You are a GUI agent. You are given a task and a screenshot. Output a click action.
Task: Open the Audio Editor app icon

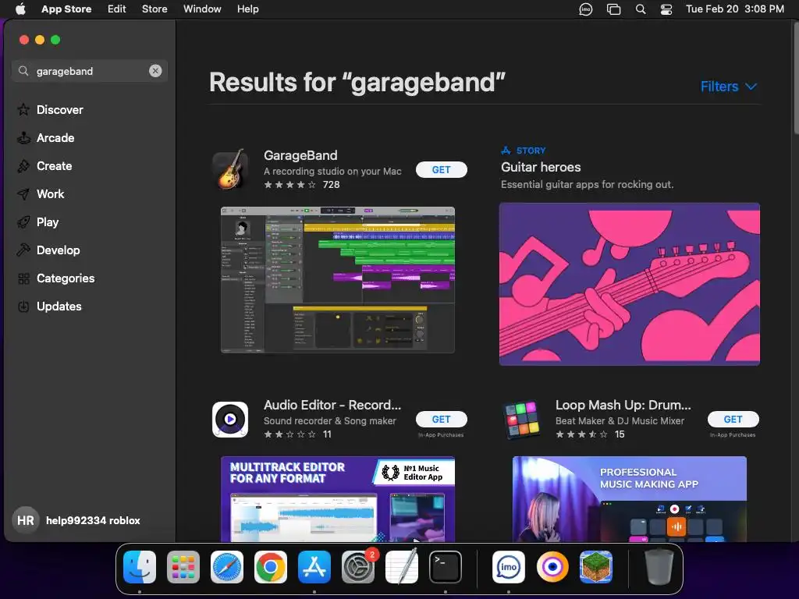pyautogui.click(x=230, y=419)
